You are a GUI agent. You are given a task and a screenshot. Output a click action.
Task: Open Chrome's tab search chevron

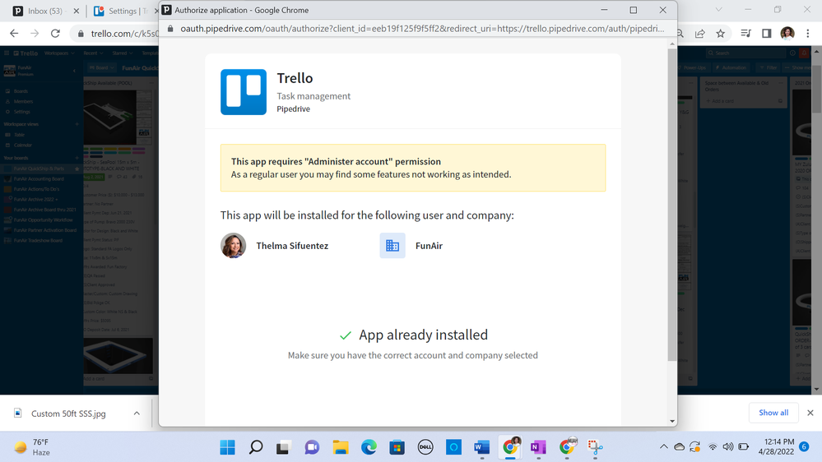(x=718, y=9)
